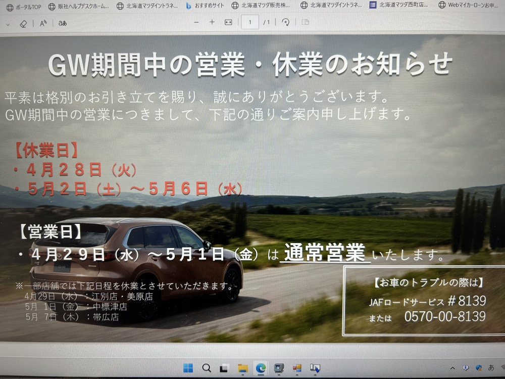This screenshot has height=379, width=505.
Task: Open the おすすめサイト bookmark
Action: [206, 6]
